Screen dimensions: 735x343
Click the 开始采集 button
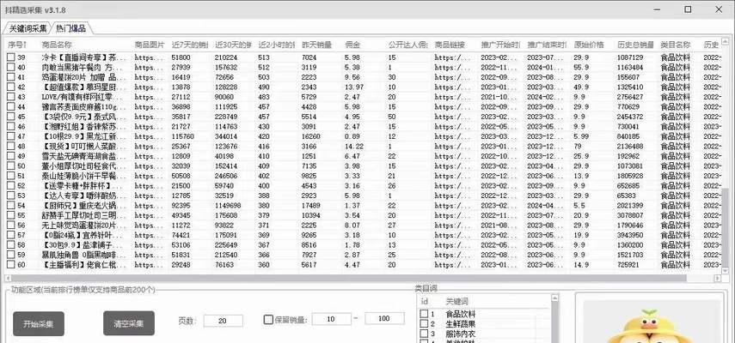[x=39, y=323]
